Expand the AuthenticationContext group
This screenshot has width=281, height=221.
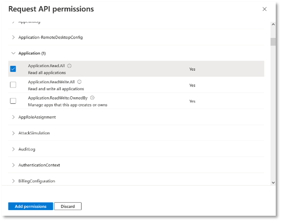(x=13, y=165)
